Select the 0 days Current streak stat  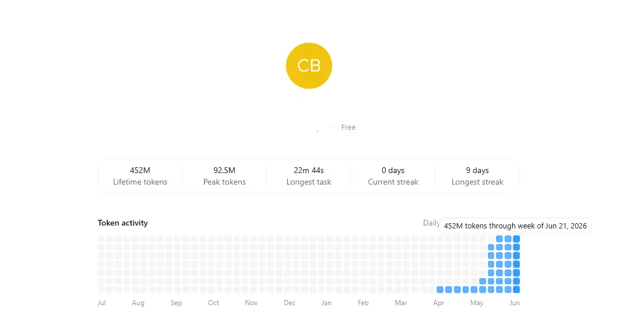point(393,176)
